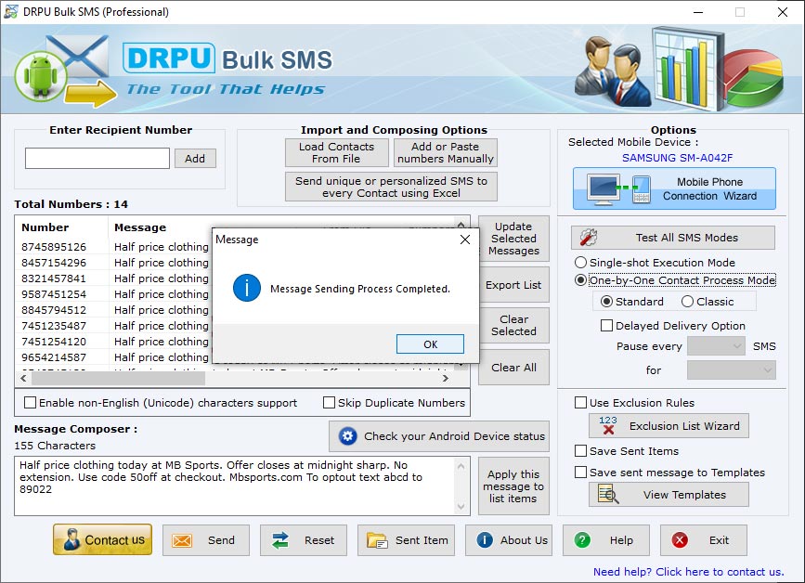This screenshot has height=583, width=805.
Task: Click the message composer scroll down arrow
Action: (461, 507)
